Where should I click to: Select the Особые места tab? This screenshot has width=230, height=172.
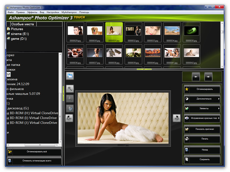(23, 24)
